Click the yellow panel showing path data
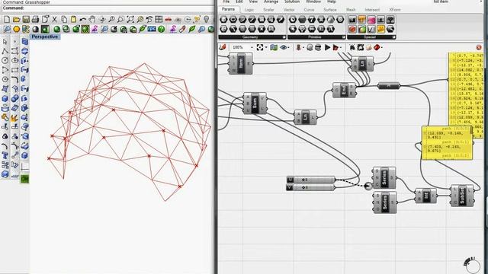 (x=448, y=143)
